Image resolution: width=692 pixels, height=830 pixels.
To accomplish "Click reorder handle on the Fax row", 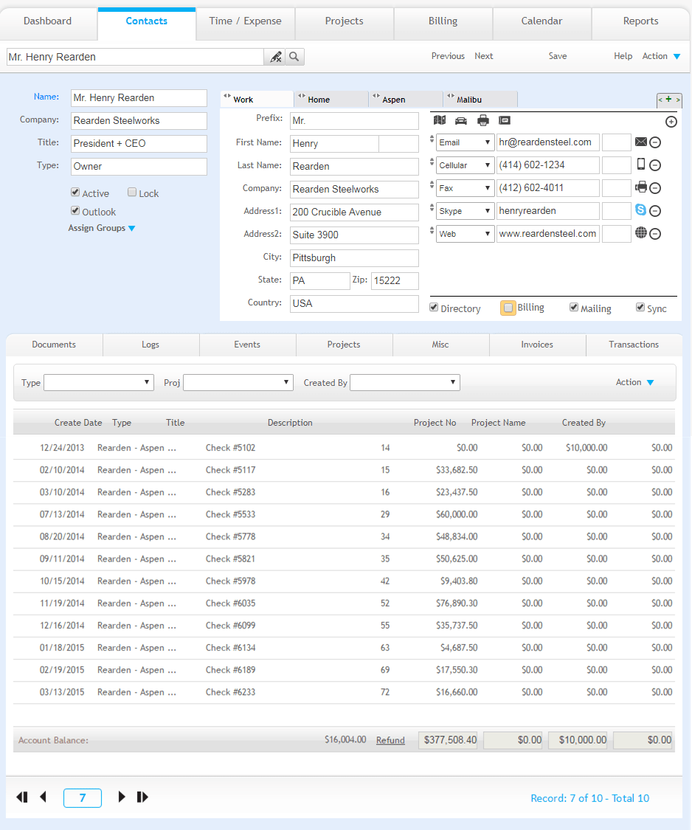I will tap(432, 184).
